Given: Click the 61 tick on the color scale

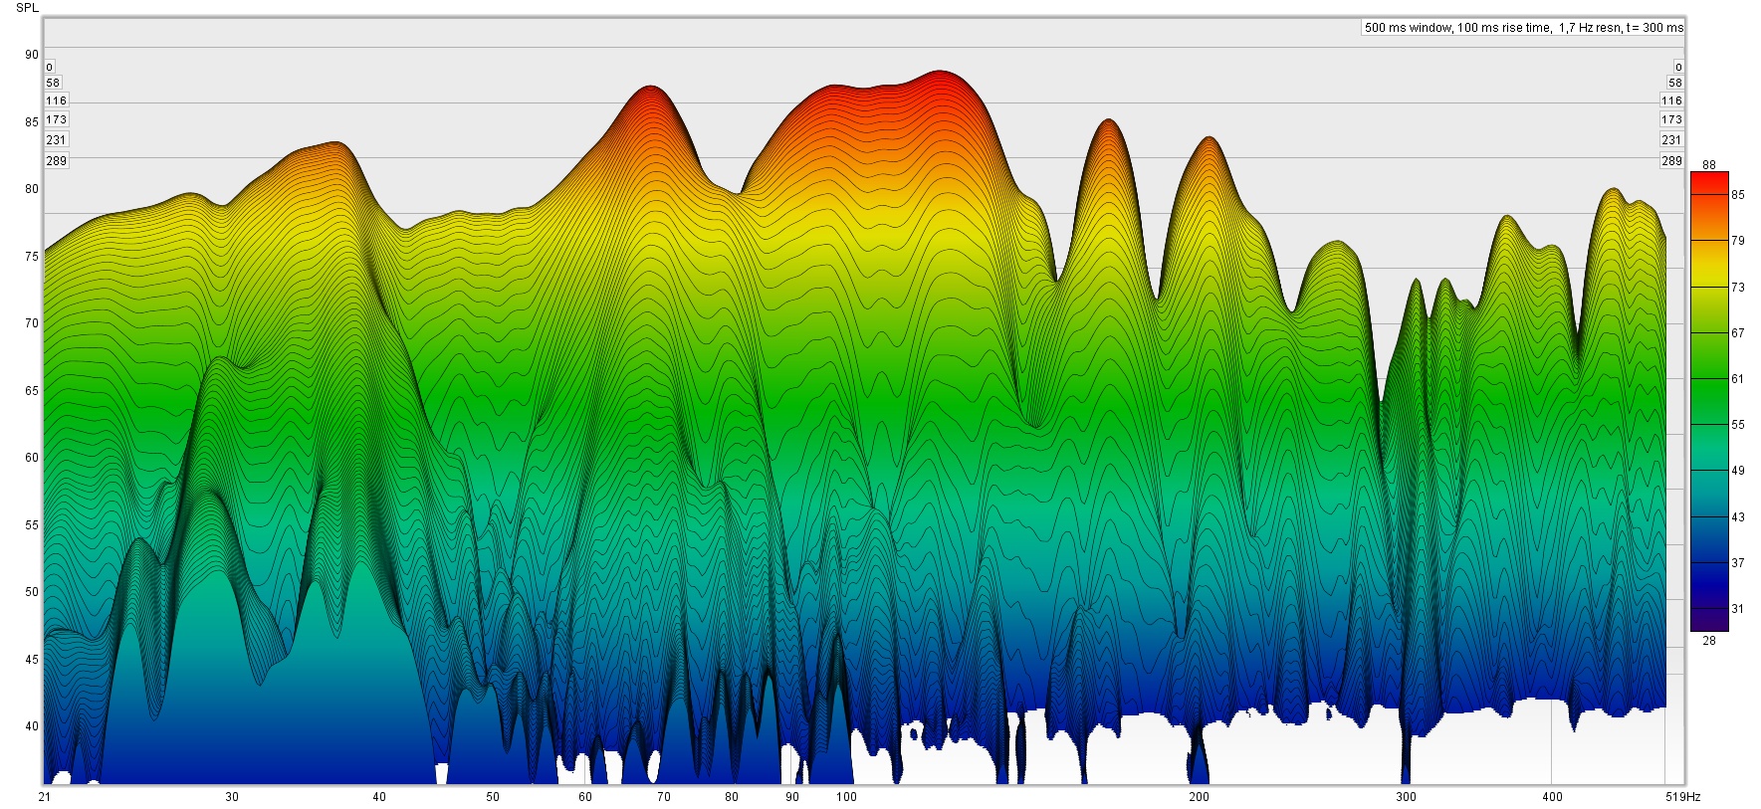Looking at the screenshot, I should pos(1738,379).
